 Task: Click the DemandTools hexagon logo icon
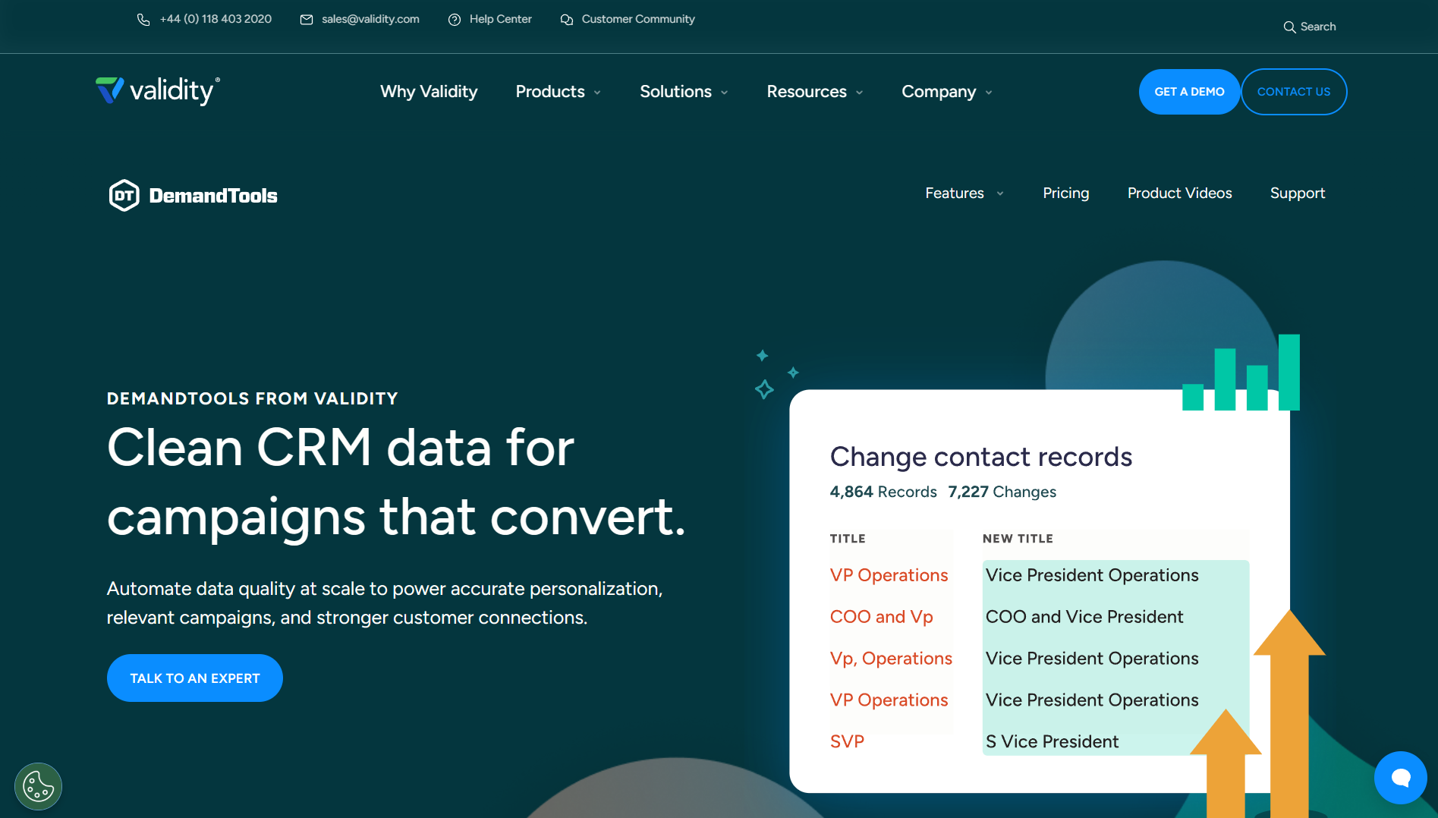coord(124,196)
